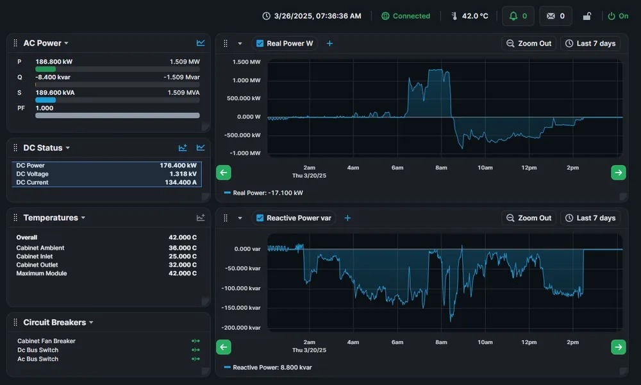Add a series next to Reactive Power var
Image resolution: width=641 pixels, height=385 pixels.
click(x=347, y=218)
